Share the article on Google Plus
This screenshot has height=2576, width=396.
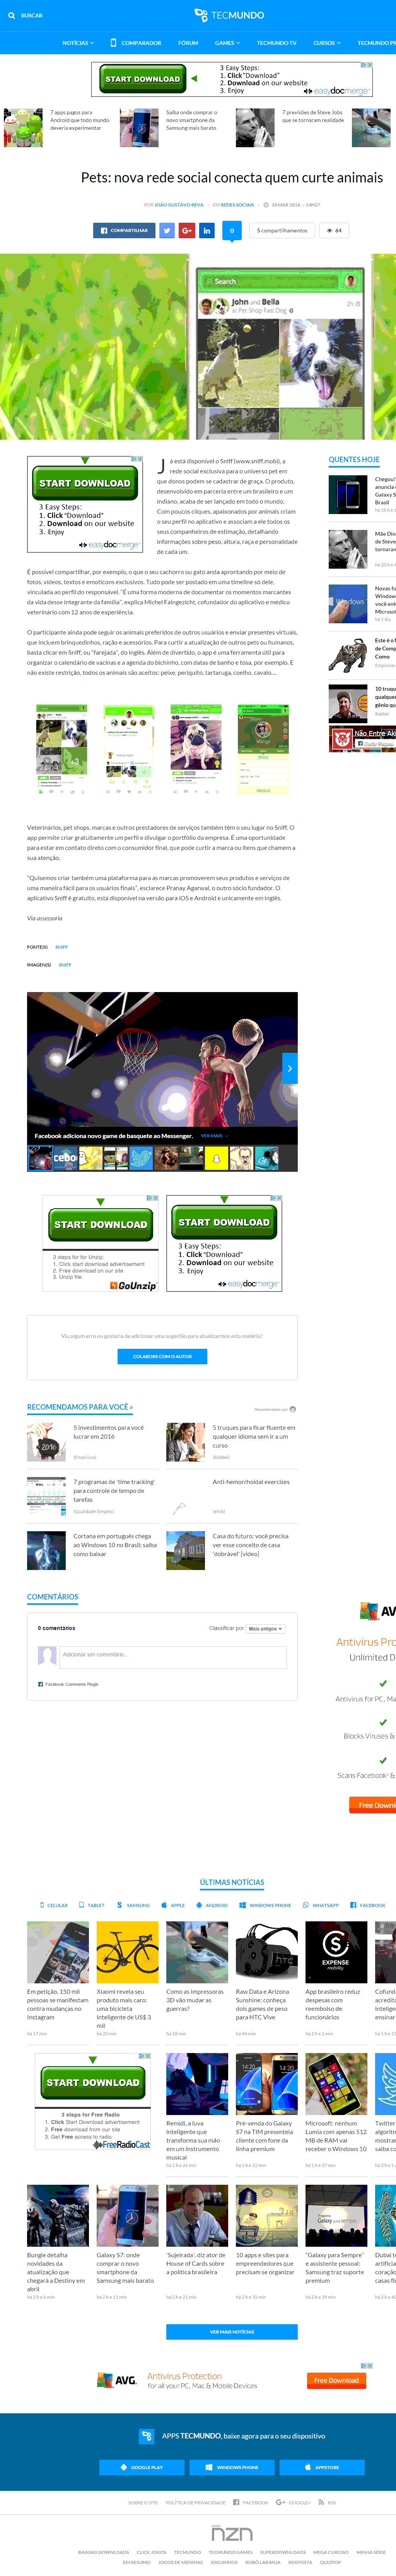[186, 230]
